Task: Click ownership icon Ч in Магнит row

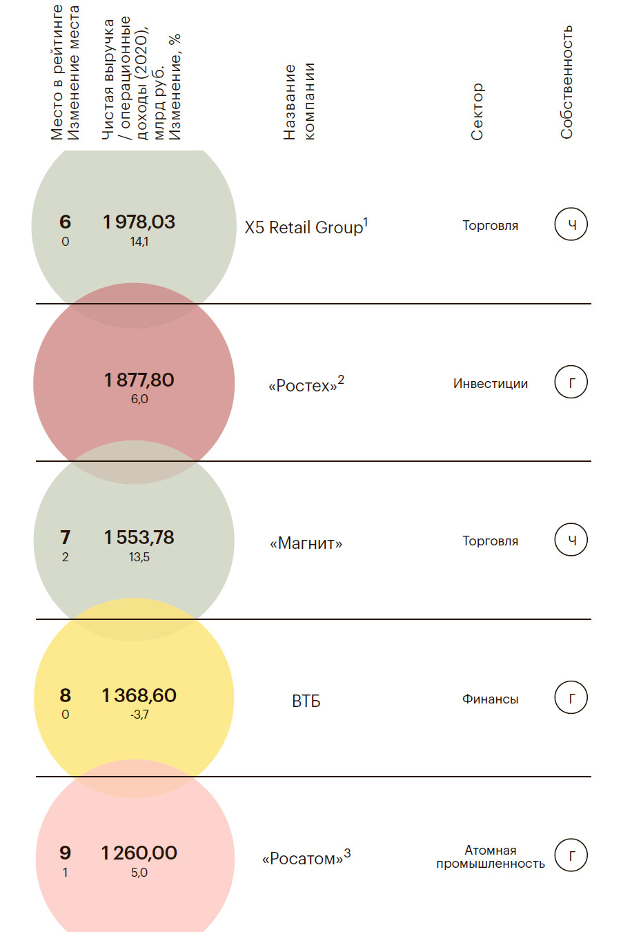Action: tap(571, 540)
